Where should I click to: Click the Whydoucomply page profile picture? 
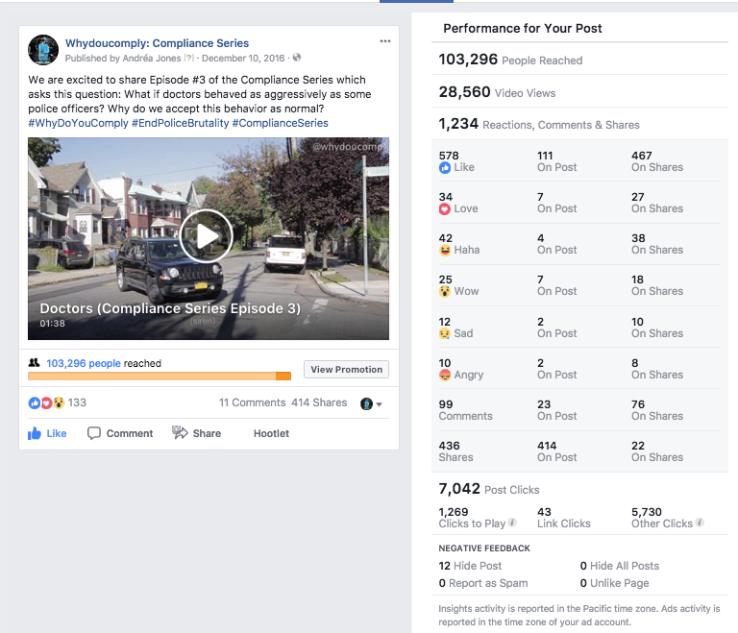point(43,50)
